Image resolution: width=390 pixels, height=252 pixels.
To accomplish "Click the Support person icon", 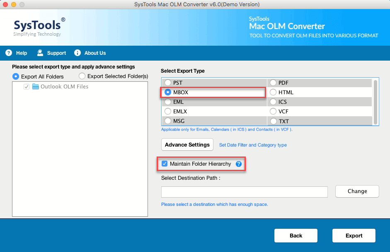I will (40, 53).
